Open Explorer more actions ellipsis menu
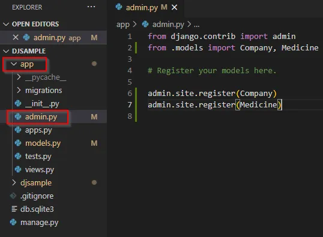The height and width of the screenshot is (237, 323). point(91,7)
